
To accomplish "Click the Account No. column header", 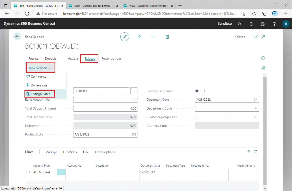I will click(x=74, y=166).
